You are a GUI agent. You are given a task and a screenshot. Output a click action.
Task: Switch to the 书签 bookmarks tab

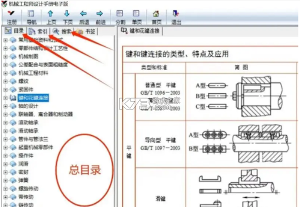[x=86, y=31]
